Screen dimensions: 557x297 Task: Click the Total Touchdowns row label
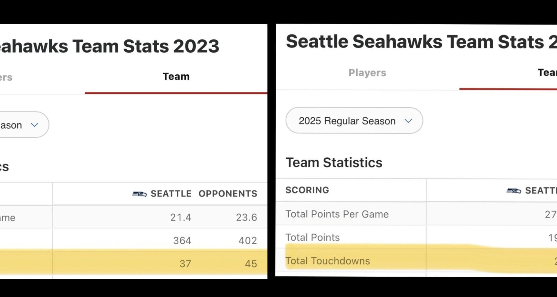[328, 261]
